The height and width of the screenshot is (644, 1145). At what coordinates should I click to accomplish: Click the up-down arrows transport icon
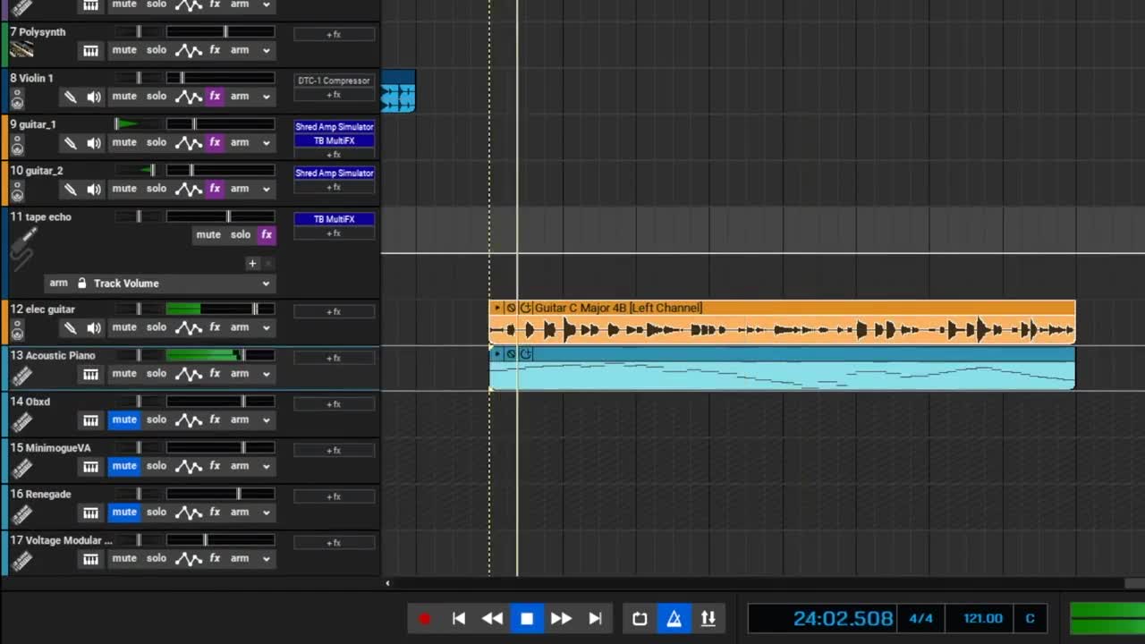click(x=708, y=618)
